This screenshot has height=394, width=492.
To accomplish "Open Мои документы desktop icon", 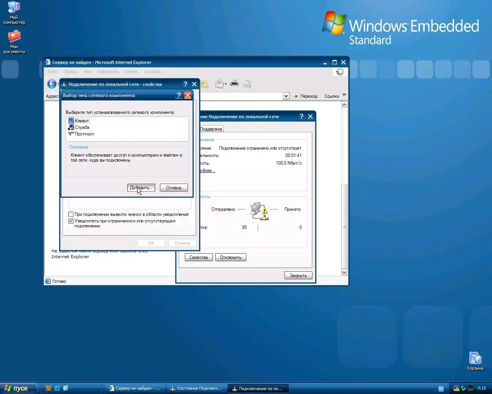I will tap(14, 42).
